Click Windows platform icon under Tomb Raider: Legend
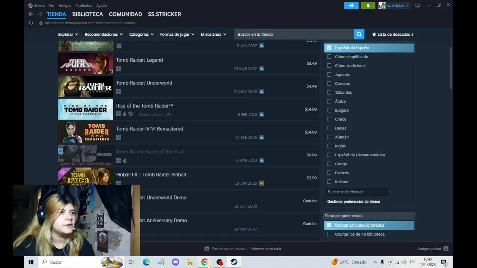 (x=119, y=69)
